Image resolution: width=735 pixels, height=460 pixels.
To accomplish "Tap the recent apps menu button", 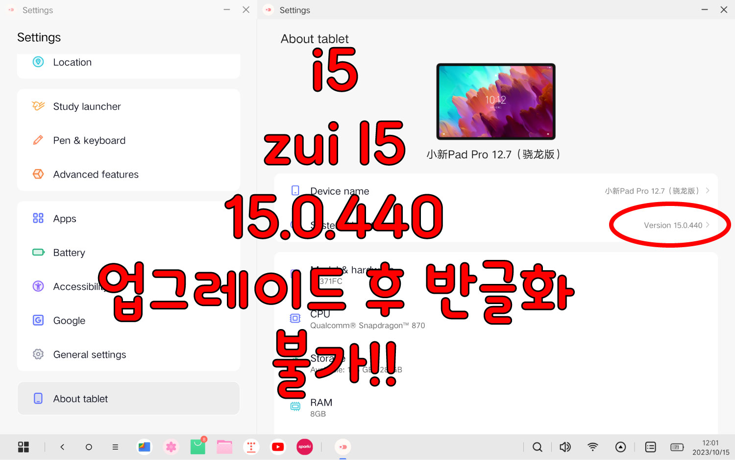I will (115, 447).
